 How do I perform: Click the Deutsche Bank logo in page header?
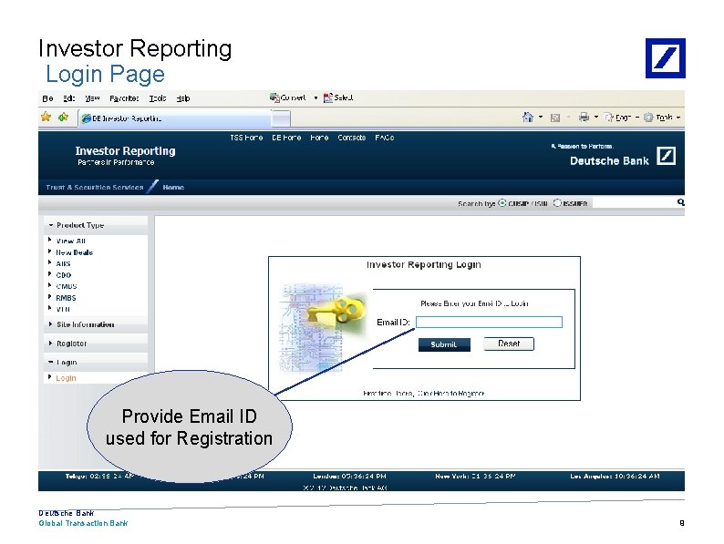pos(666,156)
